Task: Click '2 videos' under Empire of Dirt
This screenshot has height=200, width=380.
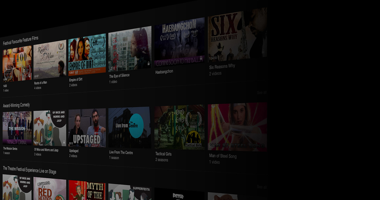Action: pos(73,85)
